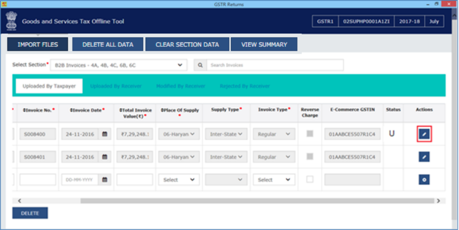
Task: Click the 02SUPHP0001A1ZI GSTIN text in header
Action: 366,21
